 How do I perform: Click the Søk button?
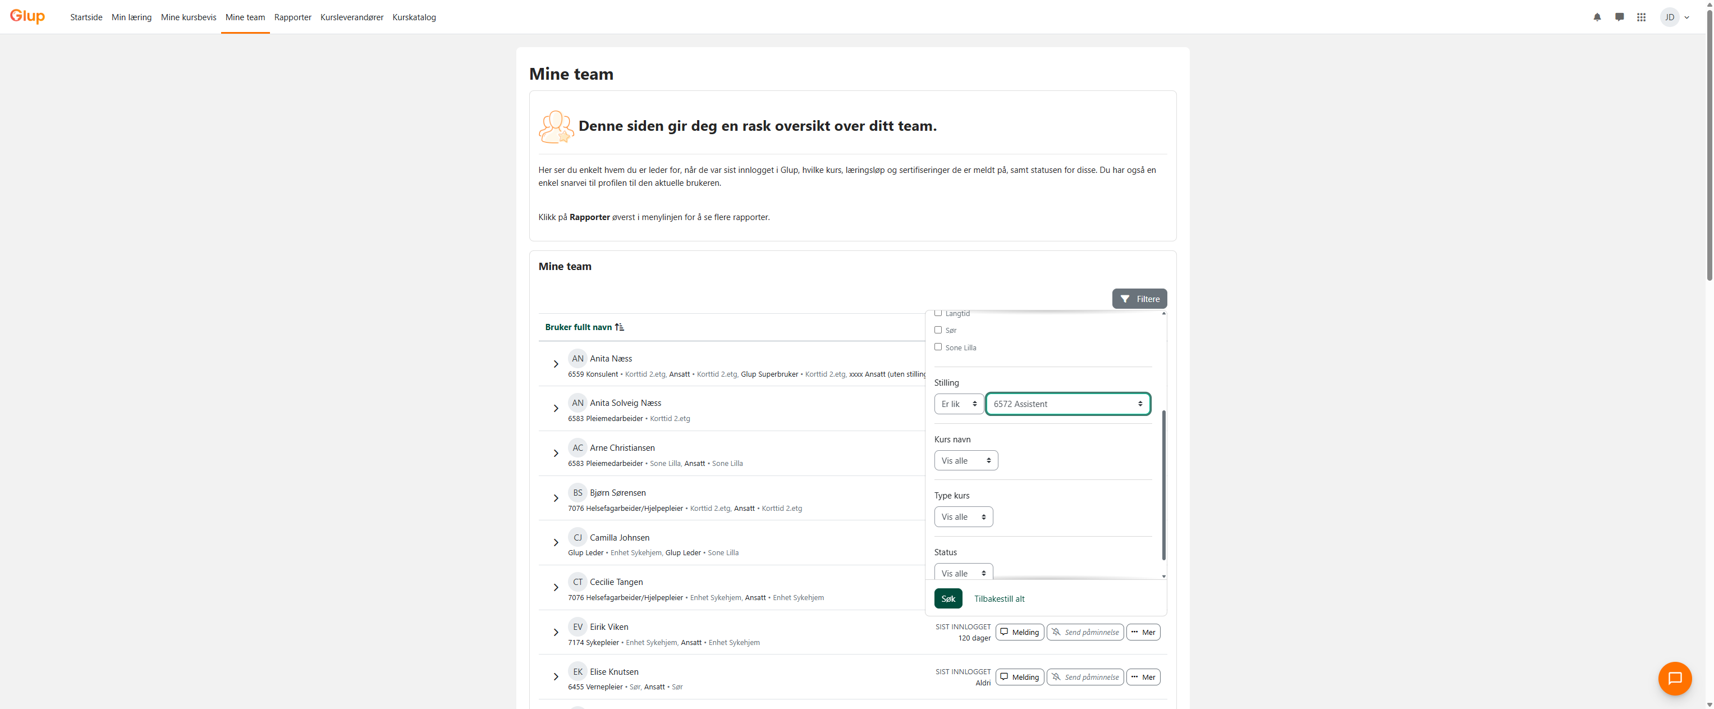point(948,598)
